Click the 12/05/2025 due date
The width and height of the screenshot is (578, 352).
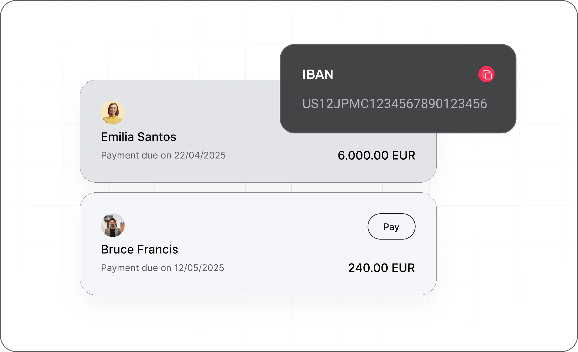(199, 268)
